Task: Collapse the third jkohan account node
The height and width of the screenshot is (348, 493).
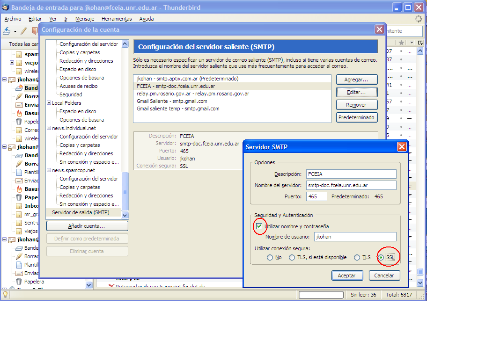Action: click(x=5, y=239)
